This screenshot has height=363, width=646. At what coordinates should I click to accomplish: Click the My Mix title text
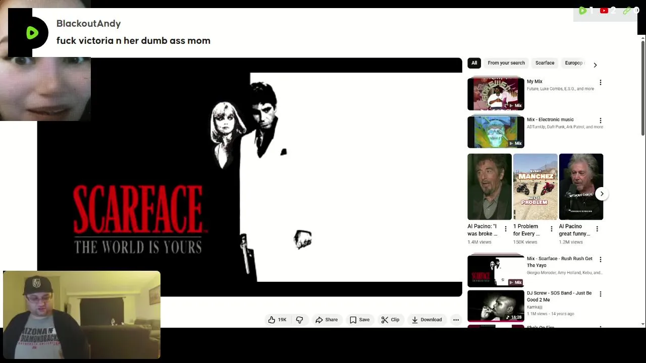534,81
